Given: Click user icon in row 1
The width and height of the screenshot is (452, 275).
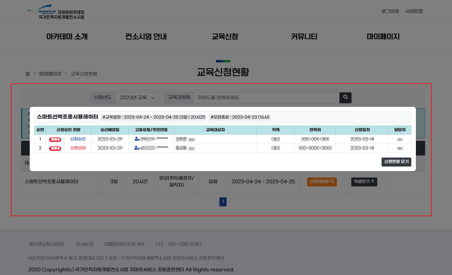Looking at the screenshot, I should (x=137, y=139).
